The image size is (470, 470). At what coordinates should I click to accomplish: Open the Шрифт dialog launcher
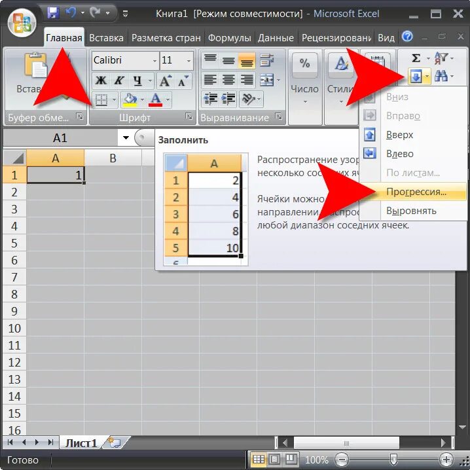coord(189,117)
